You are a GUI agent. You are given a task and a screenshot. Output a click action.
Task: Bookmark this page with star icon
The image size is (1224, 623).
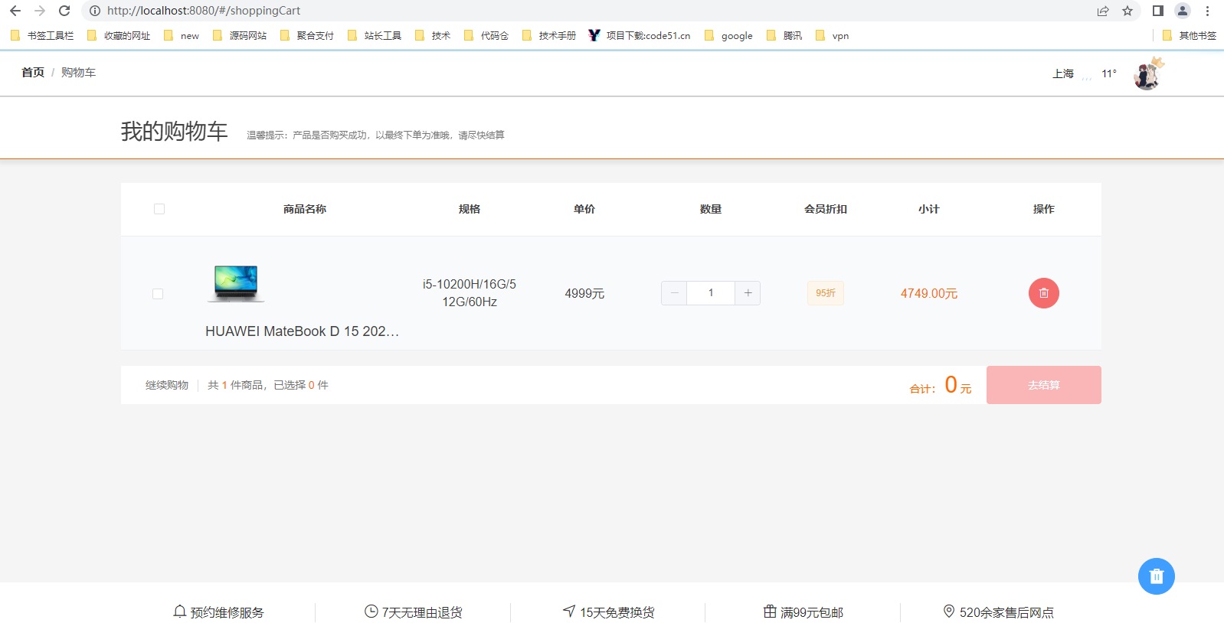pyautogui.click(x=1127, y=11)
